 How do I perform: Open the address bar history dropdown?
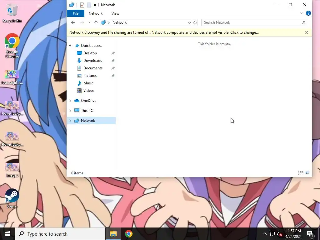coord(190,22)
